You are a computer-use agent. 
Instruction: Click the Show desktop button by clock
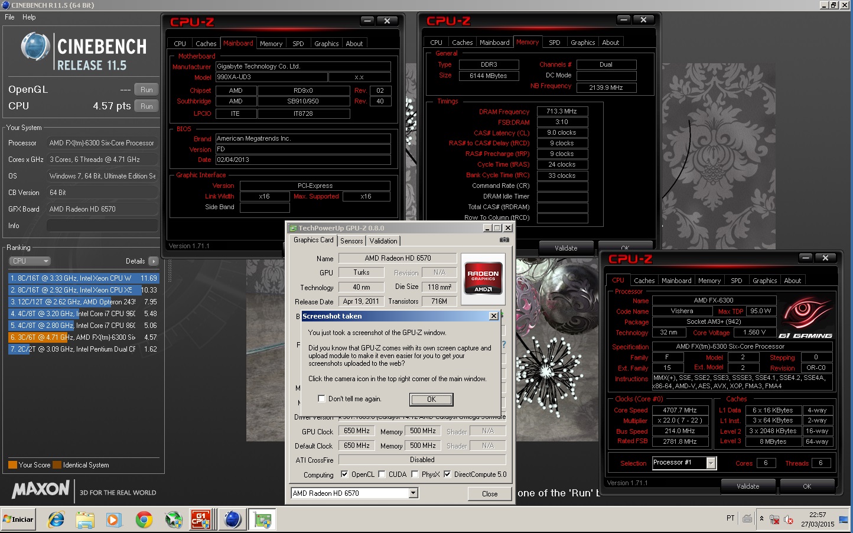tap(844, 519)
